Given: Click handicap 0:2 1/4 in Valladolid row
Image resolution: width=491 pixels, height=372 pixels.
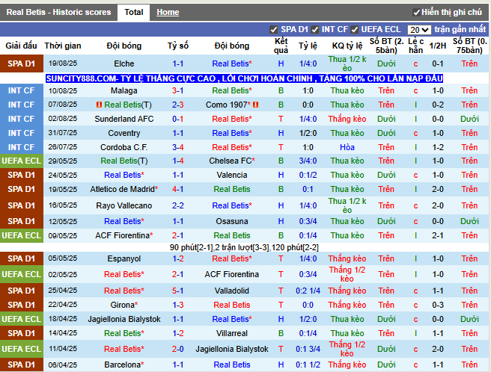Looking at the screenshot, I should 308,291.
